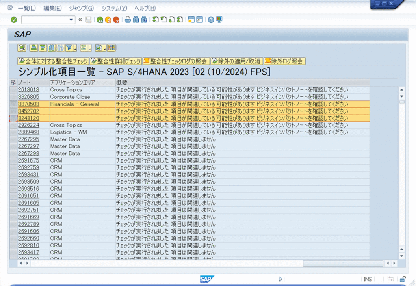Open the 一覧(L) menu
The image size is (416, 286).
click(26, 8)
